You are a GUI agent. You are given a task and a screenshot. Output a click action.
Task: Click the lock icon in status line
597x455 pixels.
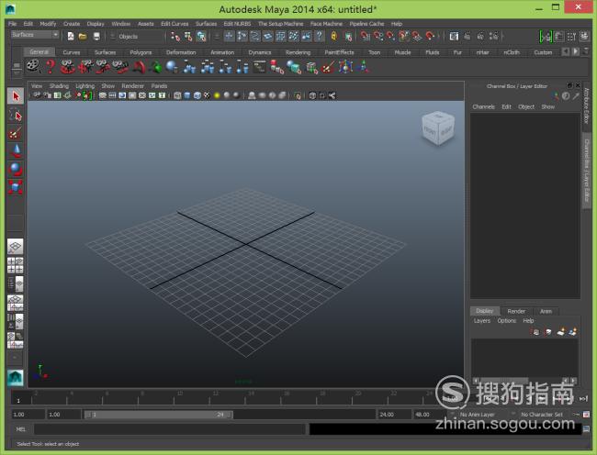334,37
